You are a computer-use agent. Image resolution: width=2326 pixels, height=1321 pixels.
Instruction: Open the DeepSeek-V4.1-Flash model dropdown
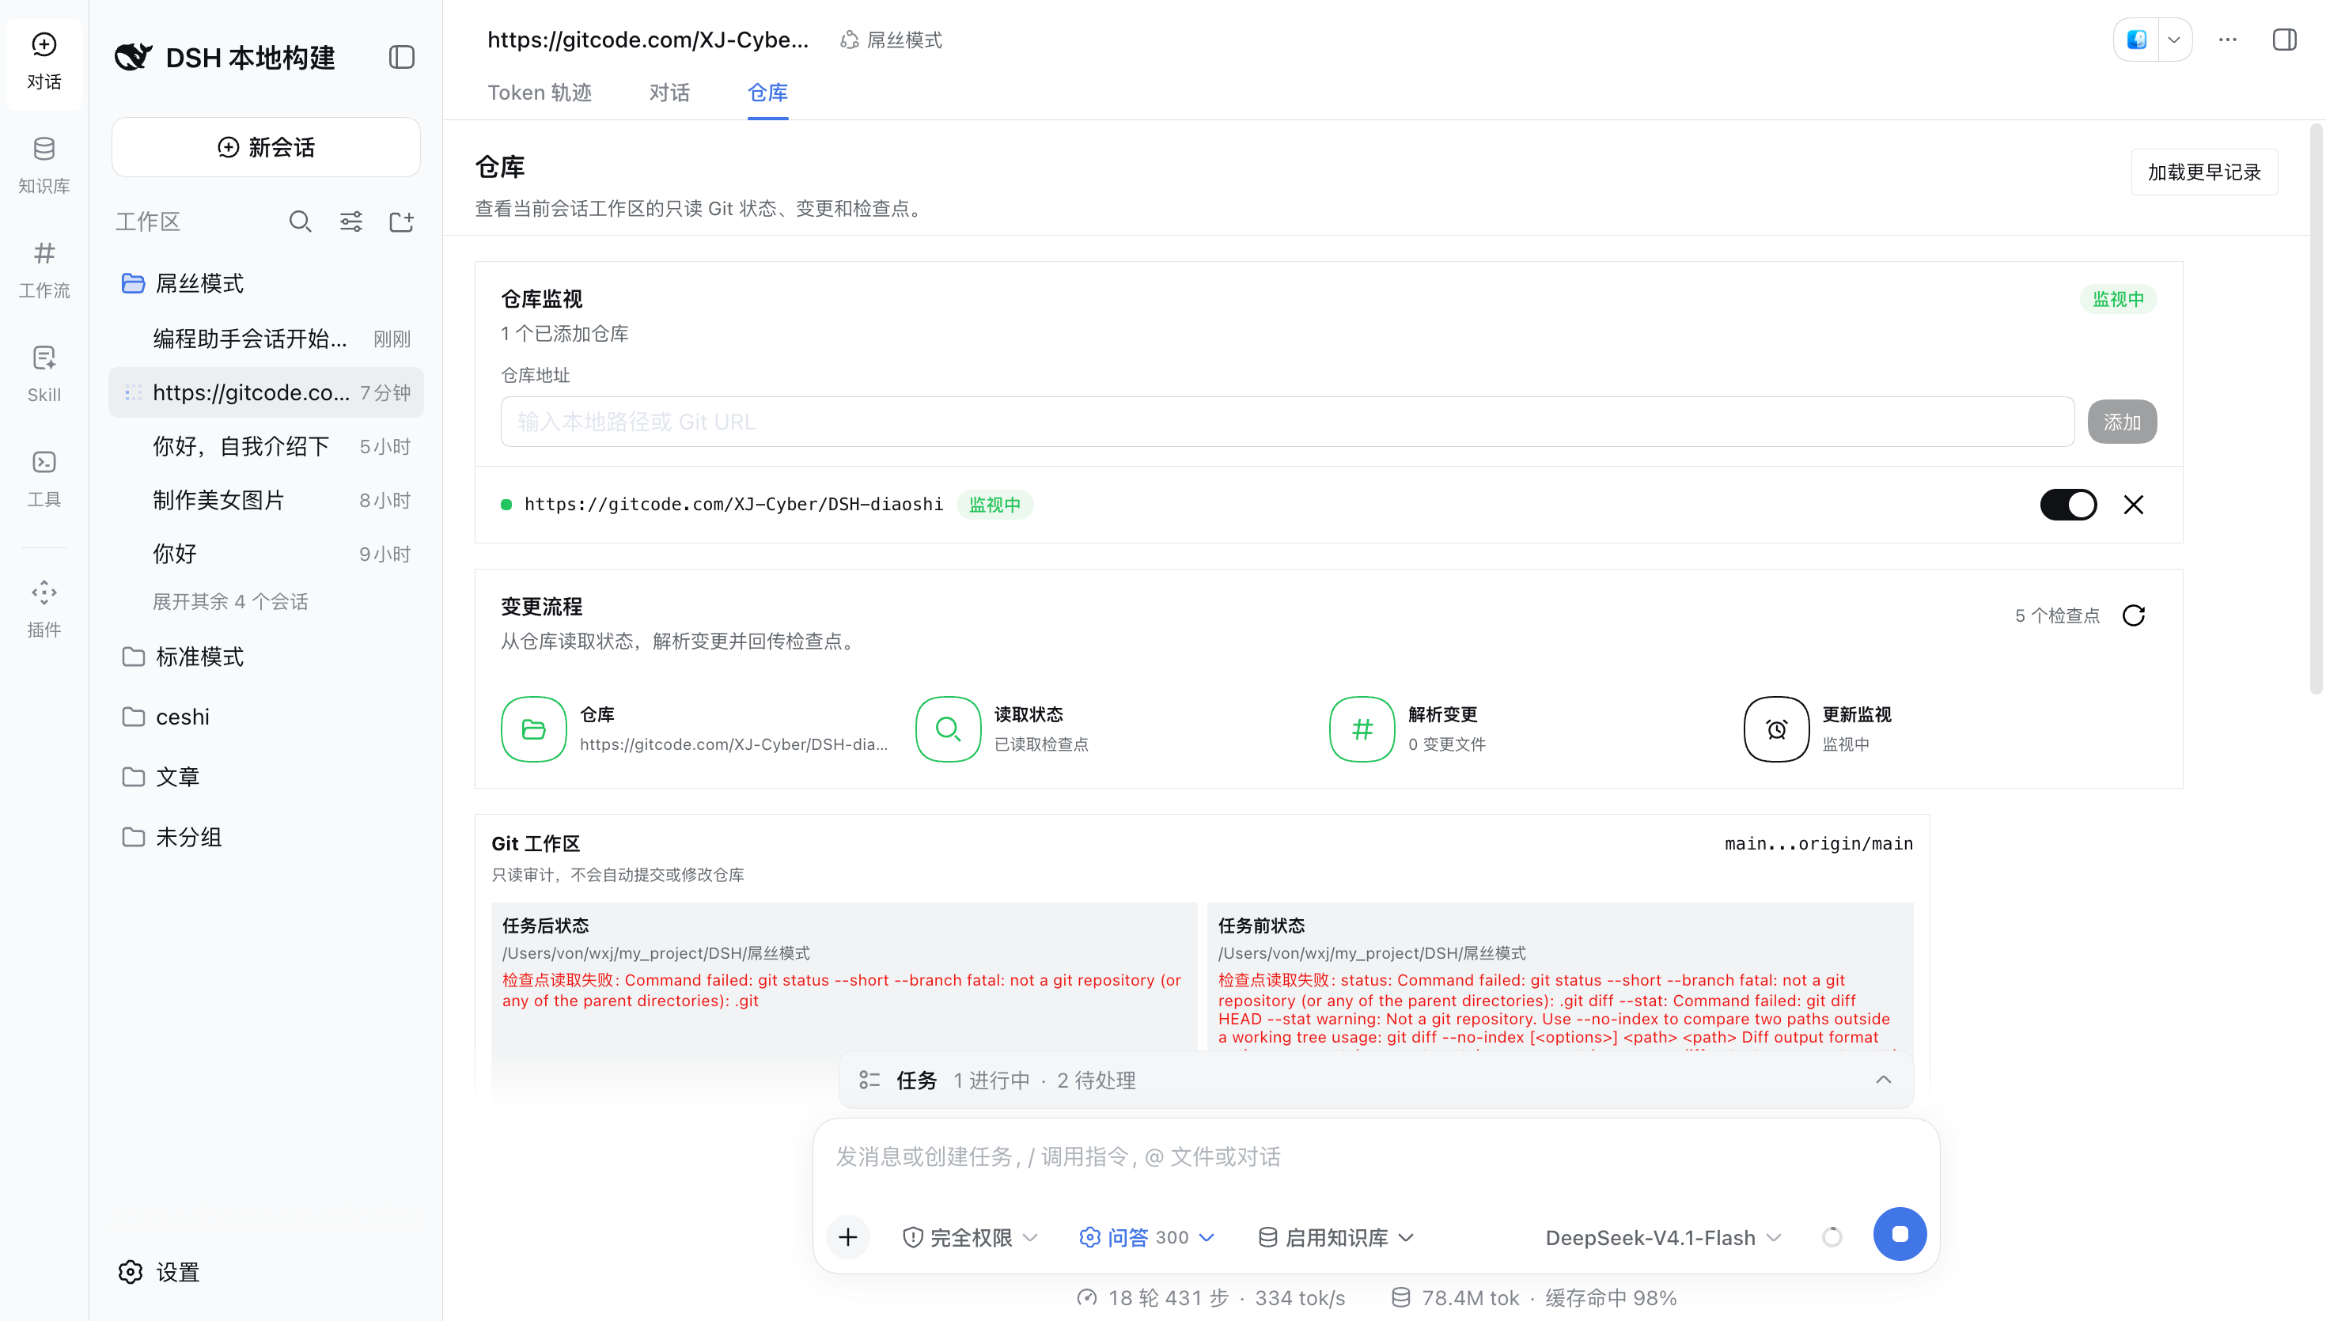coord(1664,1237)
